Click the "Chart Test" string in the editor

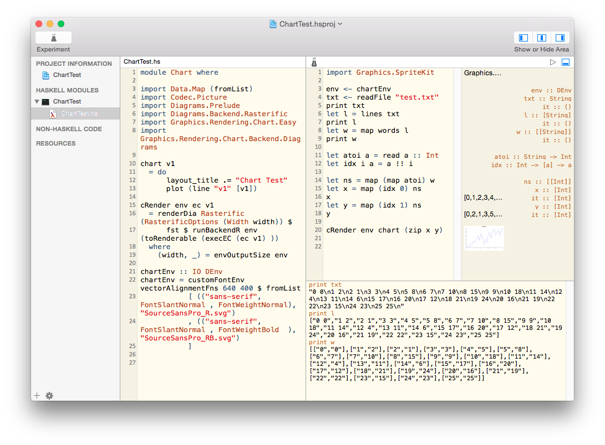coord(261,180)
